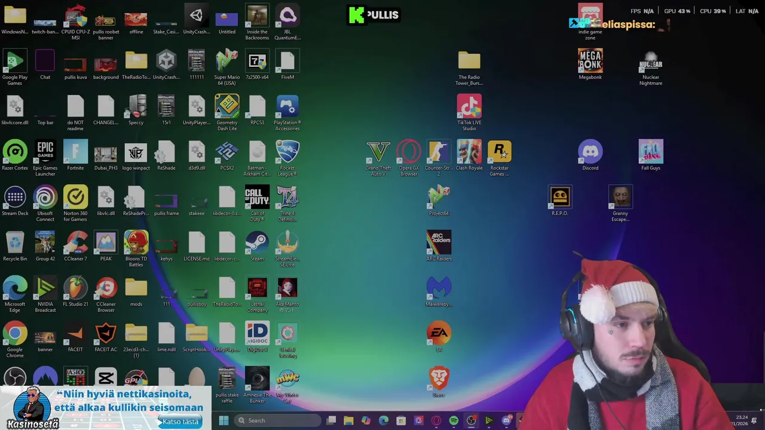Open Microsoft Store from the taskbar
The height and width of the screenshot is (430, 765).
(x=401, y=420)
